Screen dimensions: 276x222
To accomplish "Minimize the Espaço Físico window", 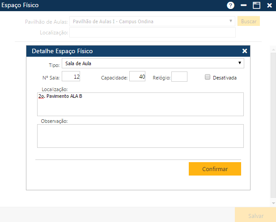I will click(x=243, y=5).
